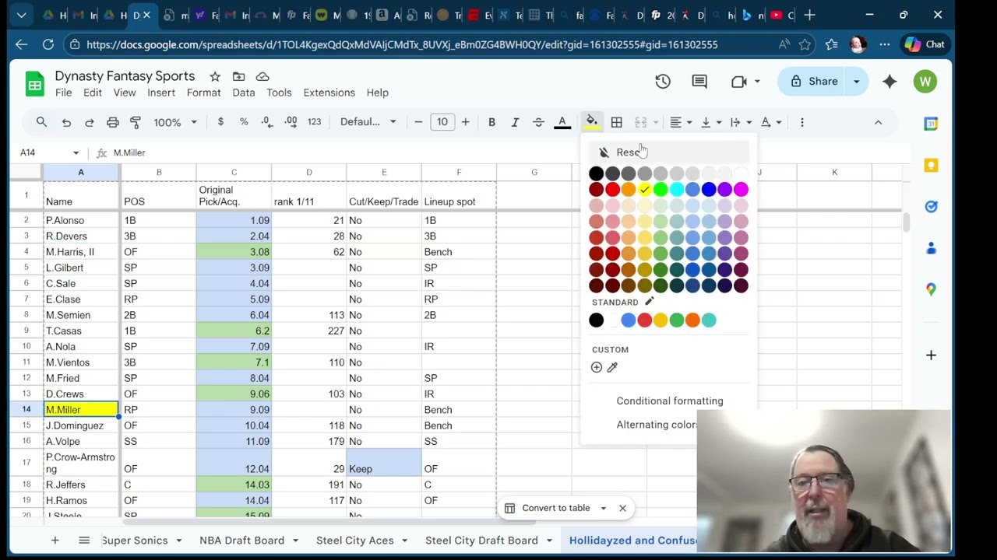Redo the action in toolbar
This screenshot has height=560, width=997.
coord(90,122)
